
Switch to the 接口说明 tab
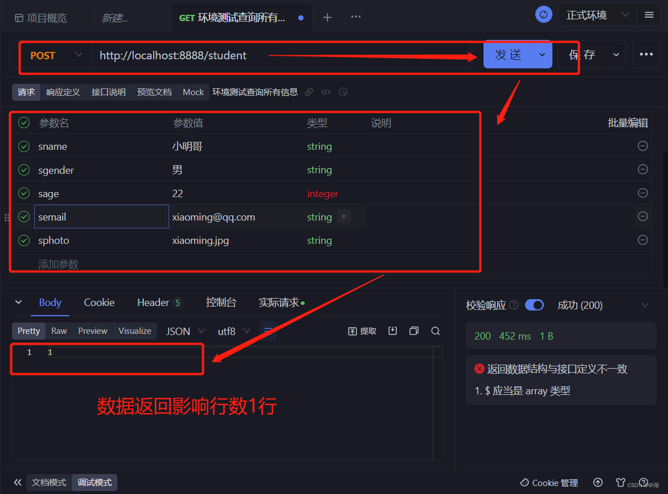coord(108,92)
